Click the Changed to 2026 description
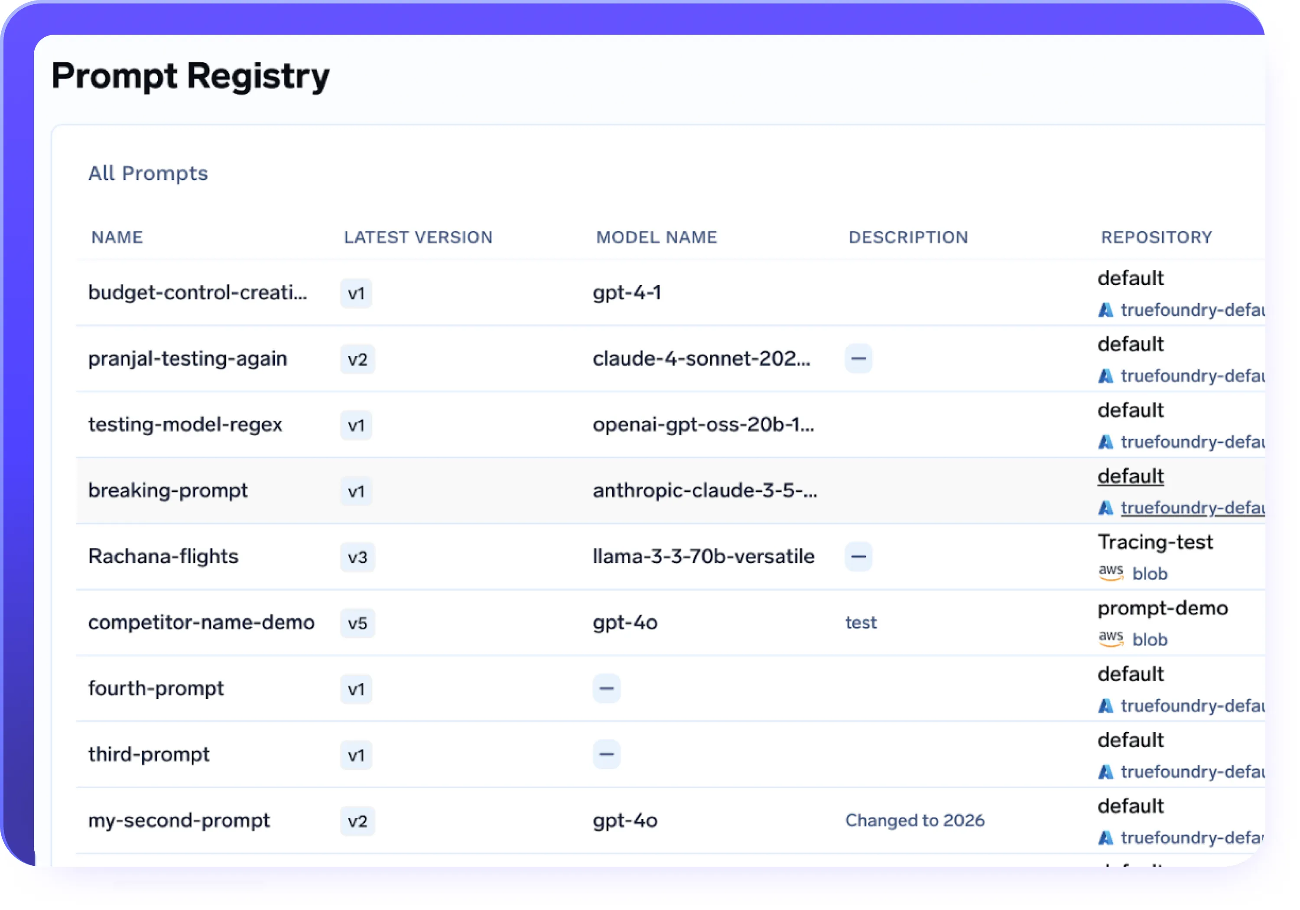Screen dimensions: 1300x910 pyautogui.click(x=914, y=820)
